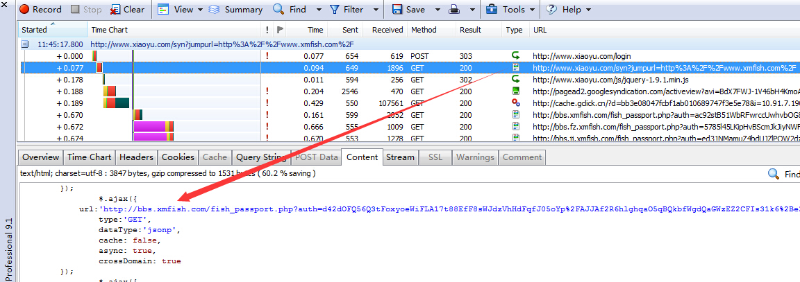Click the warning mark on the gclick.cn row
800x282 pixels.
267,103
